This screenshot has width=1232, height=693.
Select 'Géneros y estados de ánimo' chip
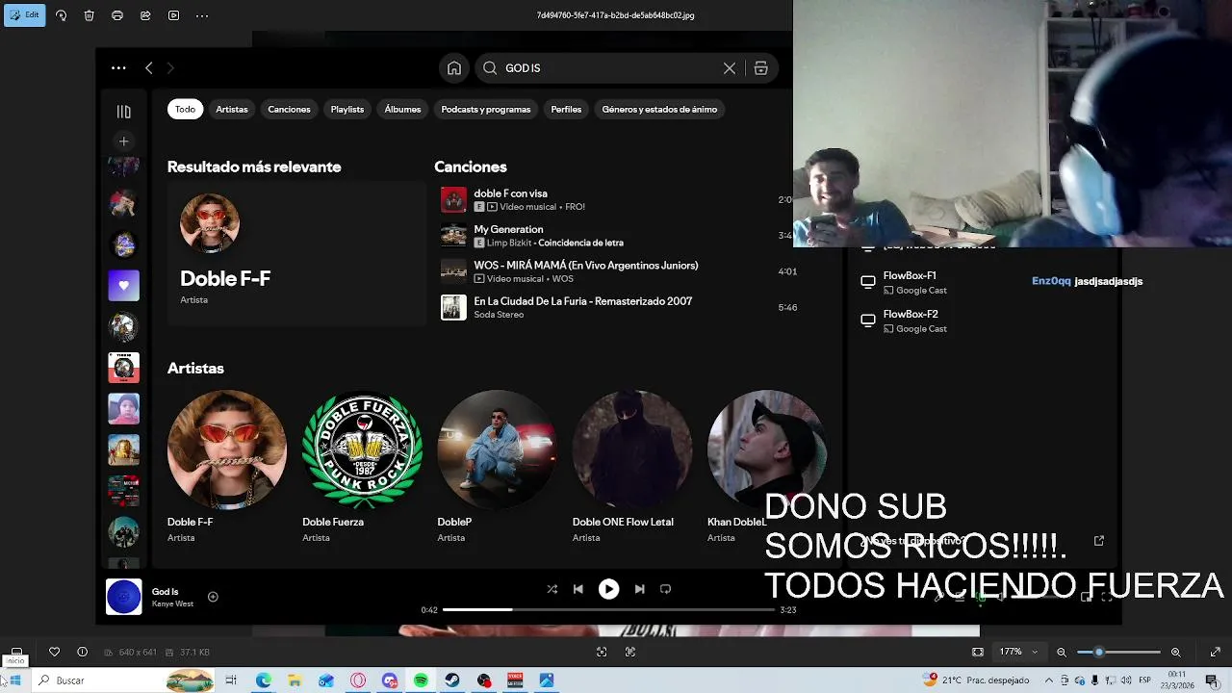point(659,109)
